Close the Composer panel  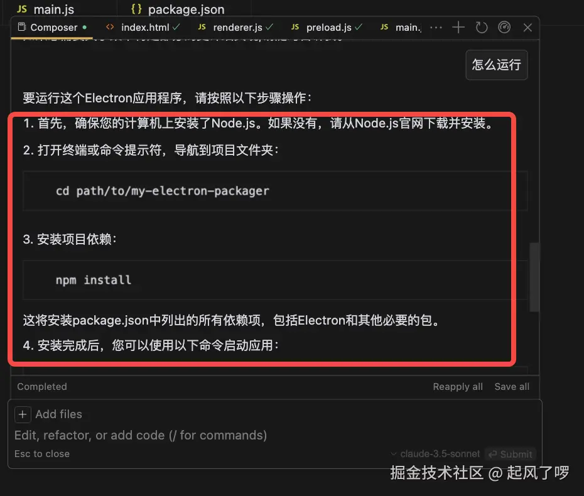[x=527, y=28]
